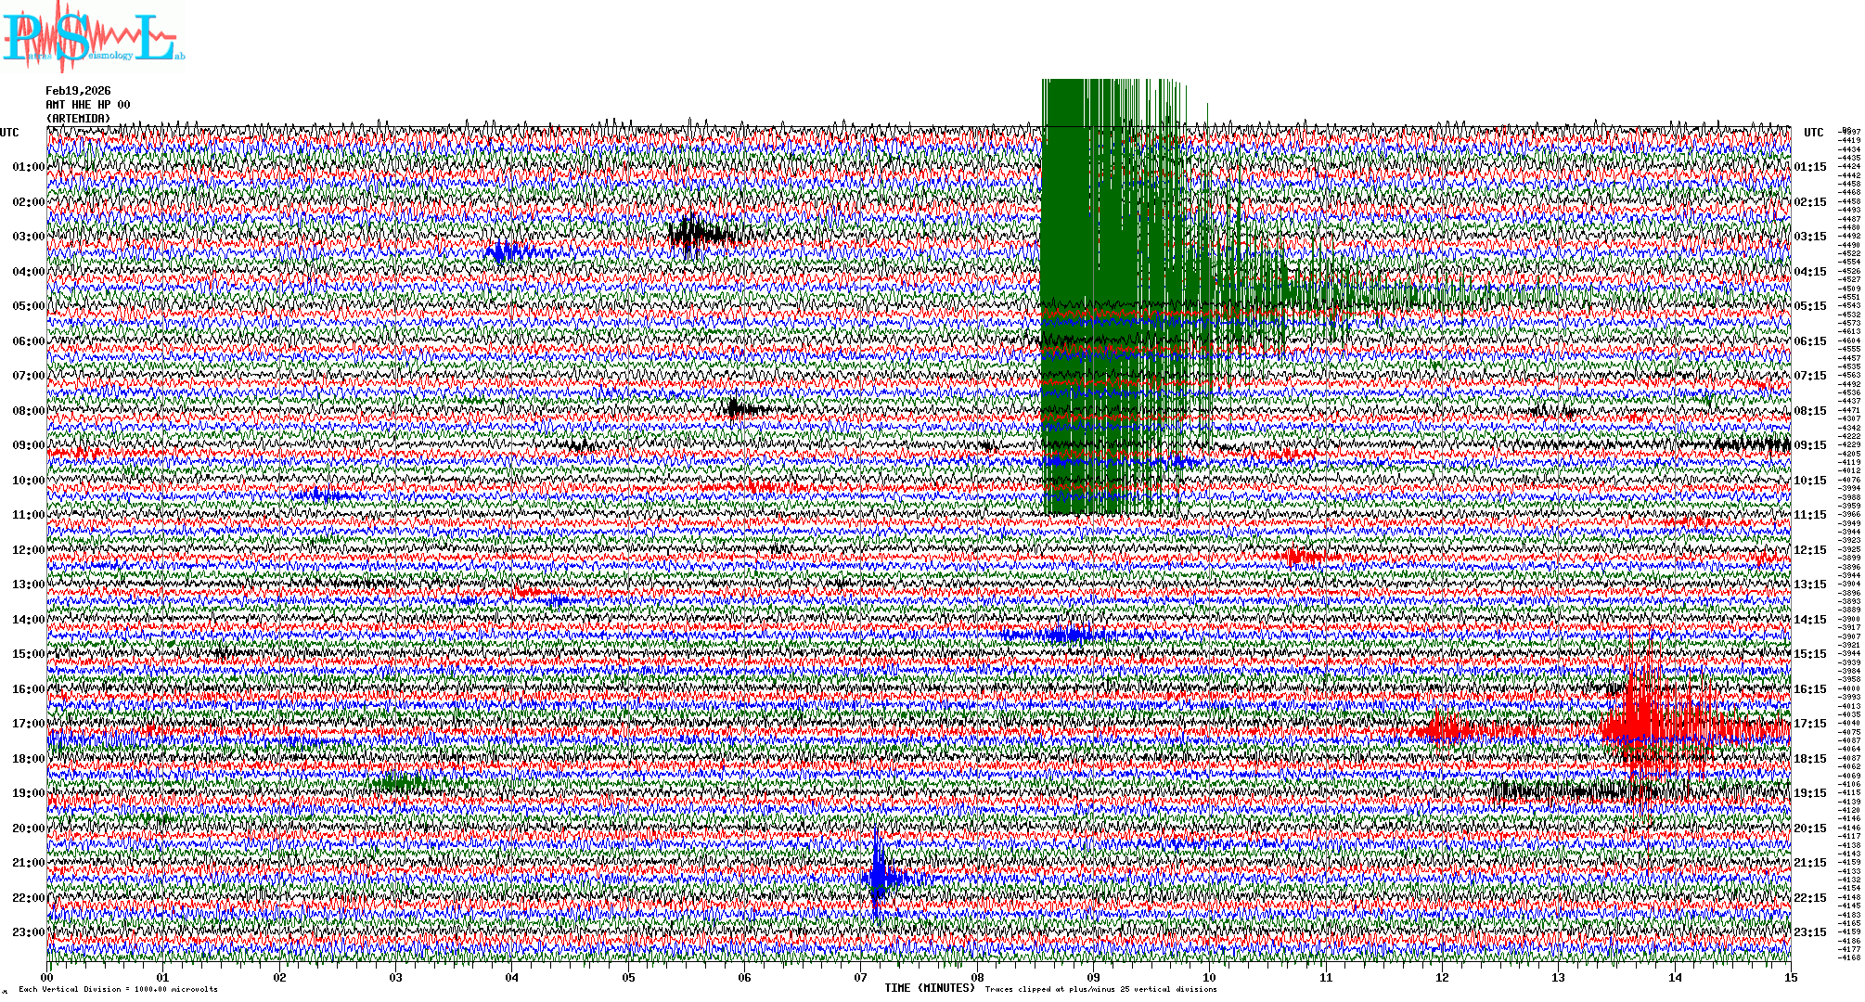This screenshot has height=1002, width=1865.
Task: Click the Each Vertical Division microvolts note
Action: point(118,990)
